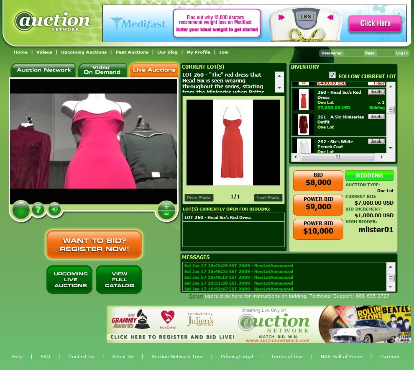This screenshot has width=414, height=370.
Task: Open FAQ footer link
Action: (45, 357)
